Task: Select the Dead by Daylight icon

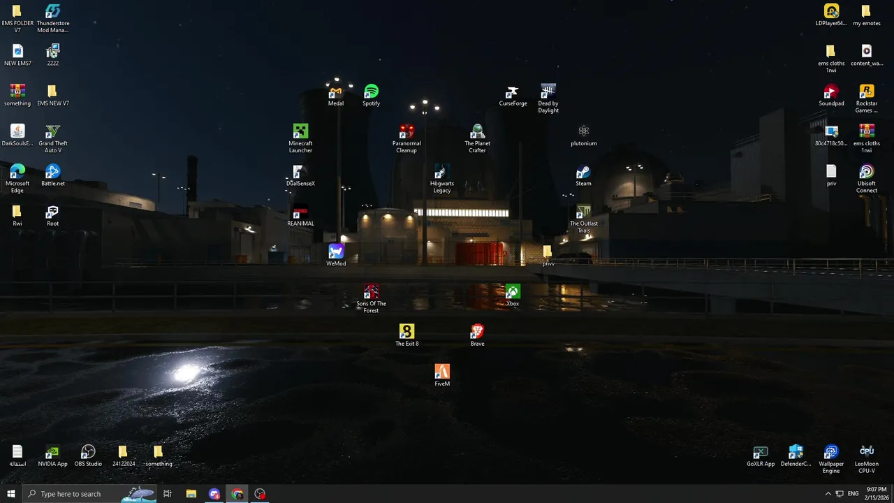Action: pos(548,99)
